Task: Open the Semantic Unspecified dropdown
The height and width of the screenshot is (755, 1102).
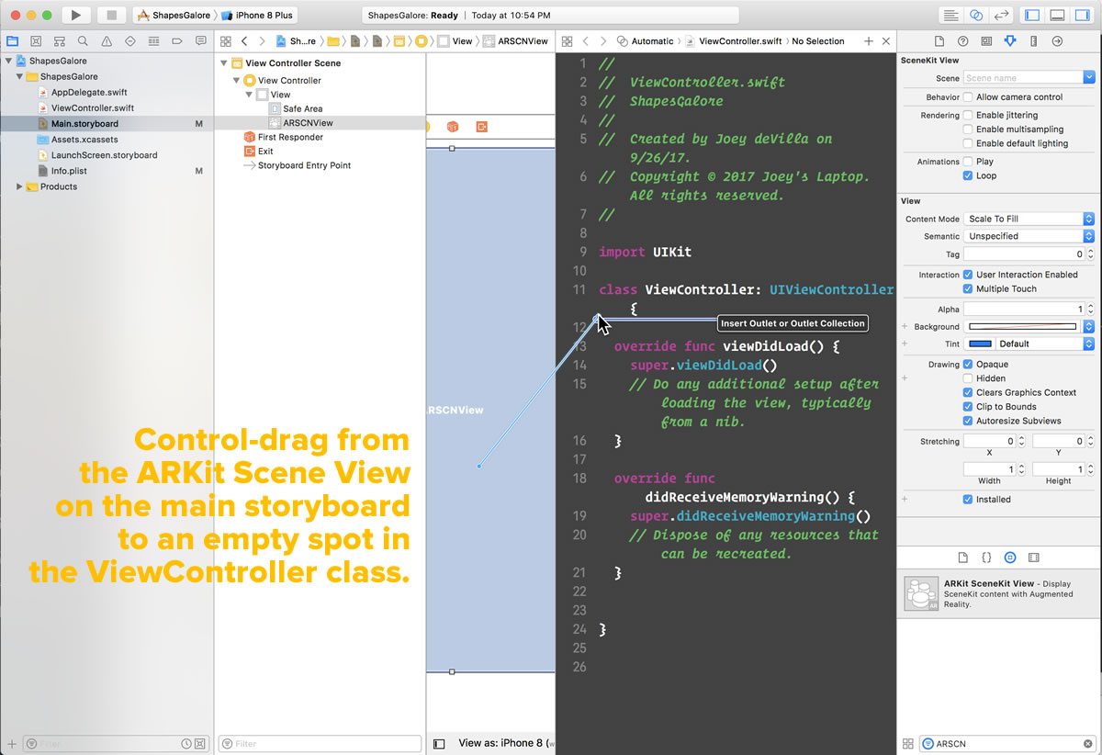Action: click(x=1029, y=236)
